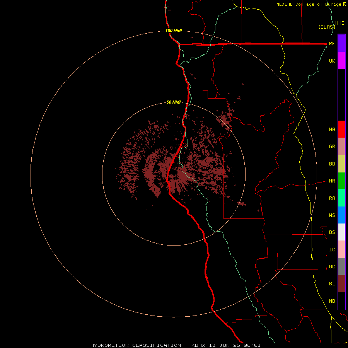This screenshot has width=348, height=348.
Task: Click the KBHX station identifier
Action: tap(198, 345)
